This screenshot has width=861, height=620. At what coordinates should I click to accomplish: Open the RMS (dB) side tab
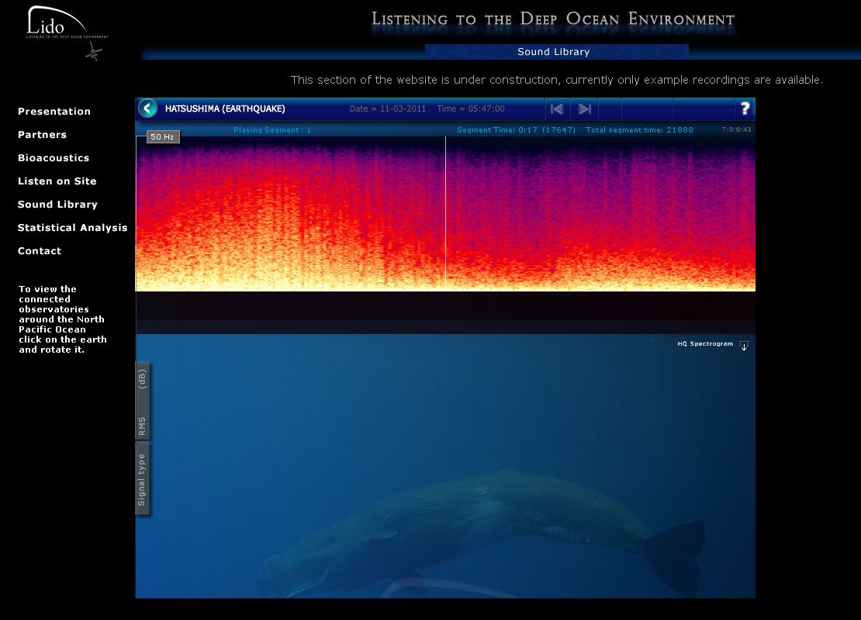pos(142,401)
